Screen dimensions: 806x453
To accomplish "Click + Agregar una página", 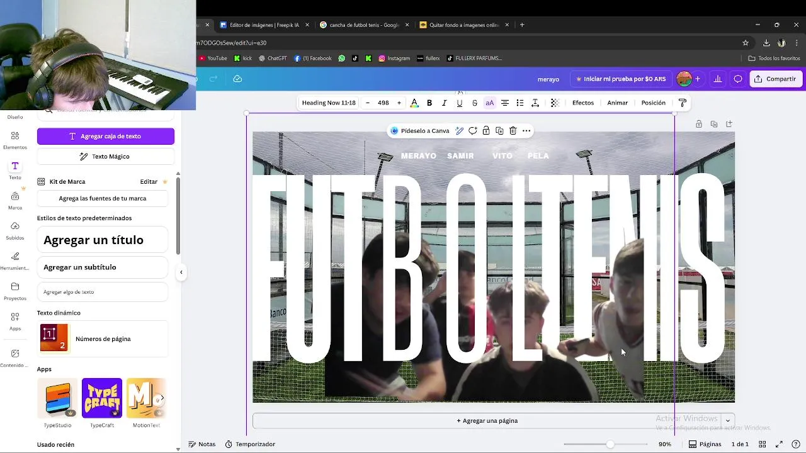I will 487,421.
